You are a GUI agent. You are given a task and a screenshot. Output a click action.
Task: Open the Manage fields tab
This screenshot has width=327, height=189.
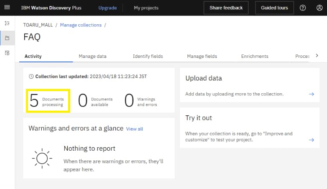tap(202, 56)
